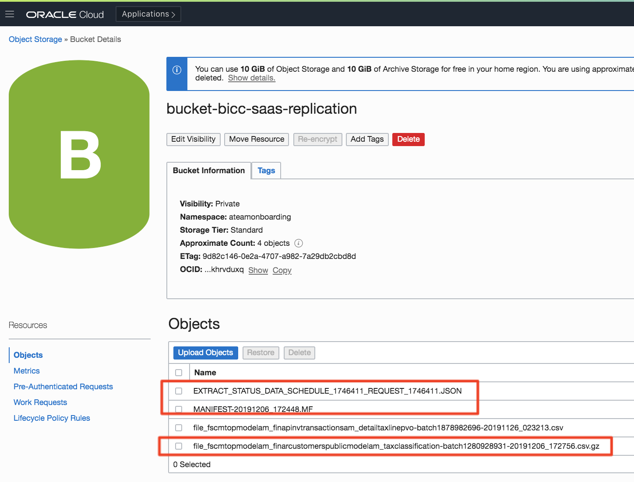
Task: Click the red Delete bucket button
Action: 409,139
